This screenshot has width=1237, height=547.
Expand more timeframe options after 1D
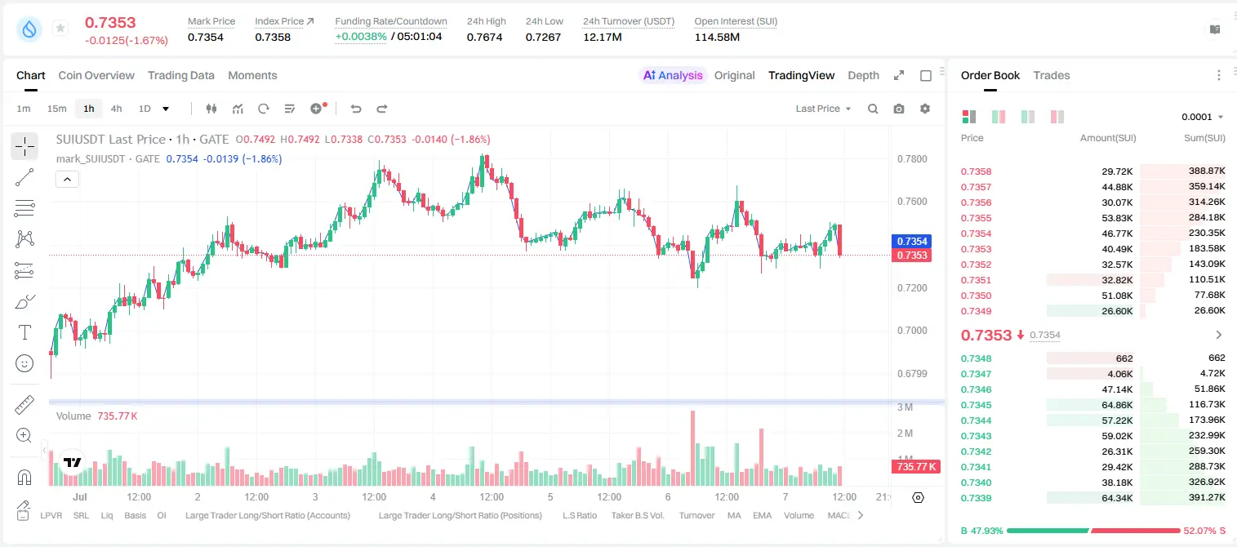tap(166, 109)
